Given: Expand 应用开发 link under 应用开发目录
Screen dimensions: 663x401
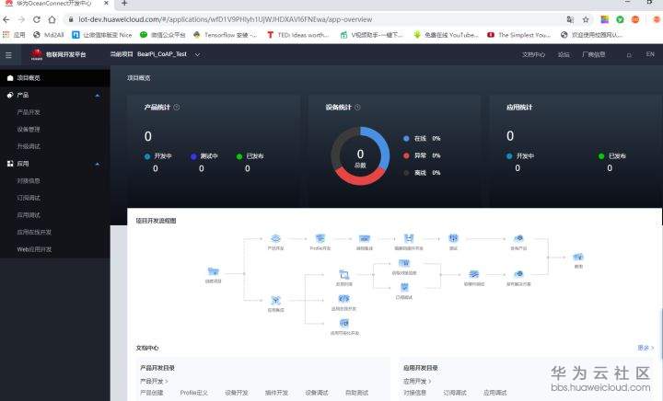Looking at the screenshot, I should [x=417, y=381].
